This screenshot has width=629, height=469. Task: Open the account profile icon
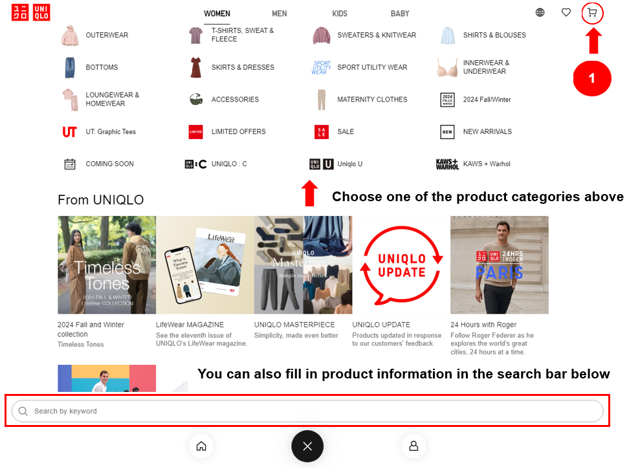[414, 446]
